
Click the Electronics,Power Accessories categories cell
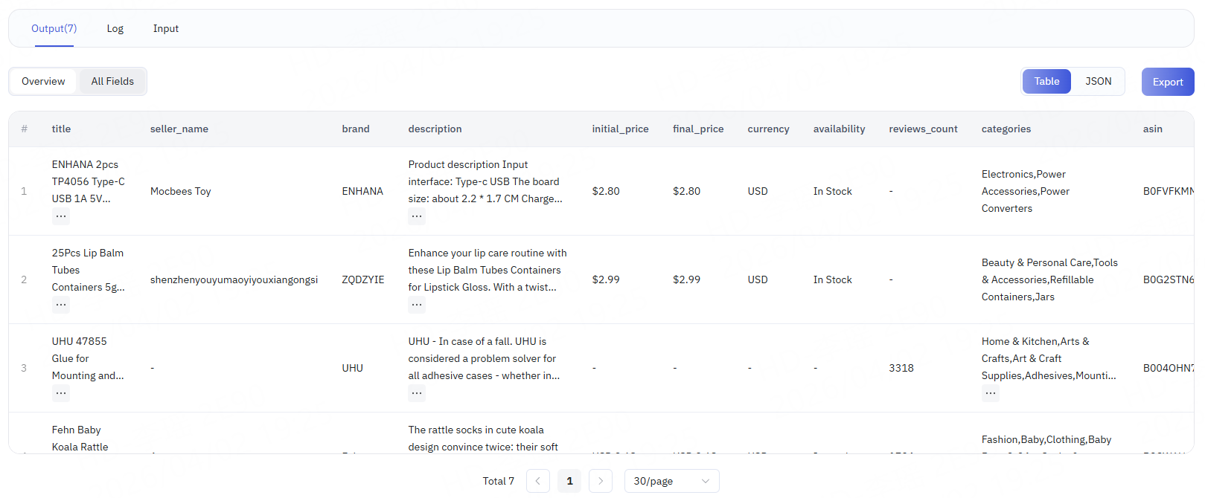[1026, 191]
